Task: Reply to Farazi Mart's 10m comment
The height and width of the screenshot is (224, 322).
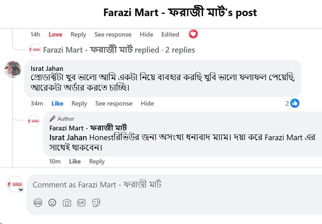Action: [x=97, y=162]
